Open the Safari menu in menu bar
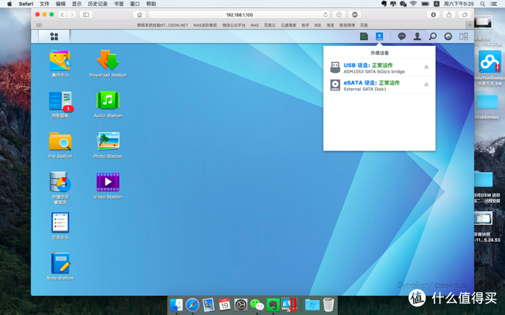 pyautogui.click(x=26, y=4)
